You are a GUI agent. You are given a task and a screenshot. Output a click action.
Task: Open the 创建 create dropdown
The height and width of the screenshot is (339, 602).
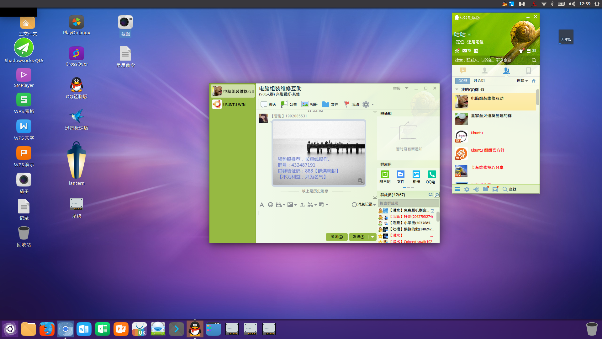coord(522,81)
